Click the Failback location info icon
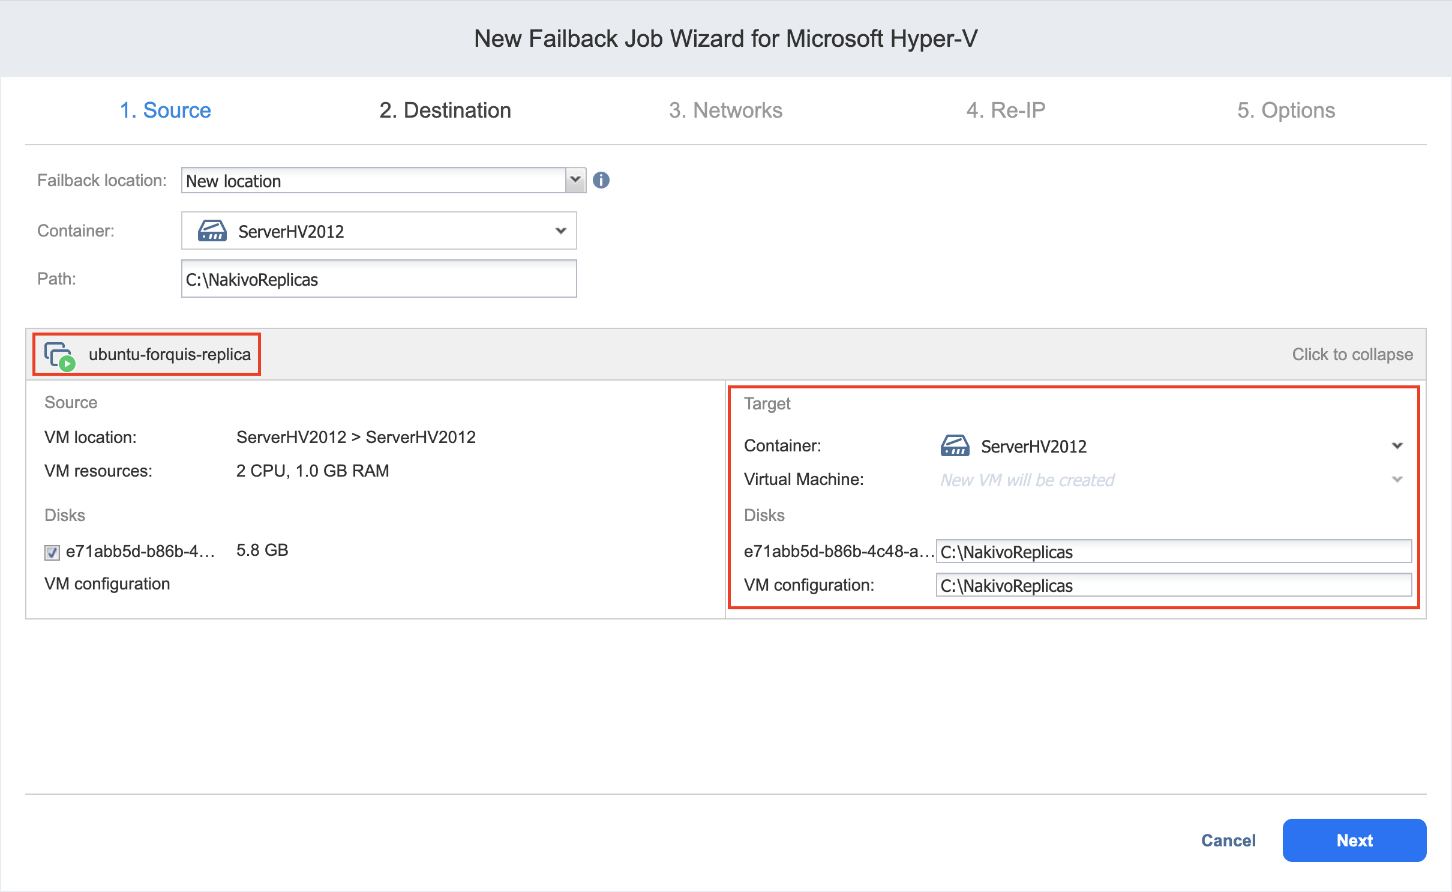1452x892 pixels. pyautogui.click(x=601, y=180)
